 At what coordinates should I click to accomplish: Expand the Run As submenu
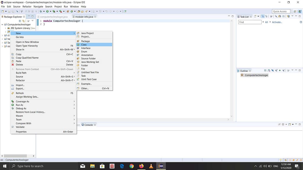coord(43,105)
